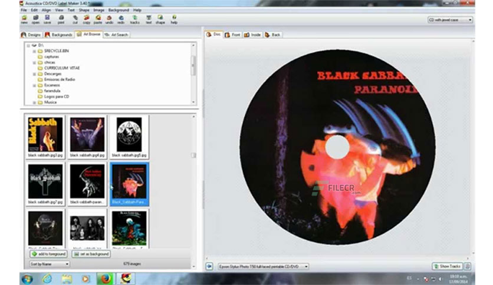Viewport: 493px width, 285px height.
Task: Click the copy toolbar icon
Action: 87,19
